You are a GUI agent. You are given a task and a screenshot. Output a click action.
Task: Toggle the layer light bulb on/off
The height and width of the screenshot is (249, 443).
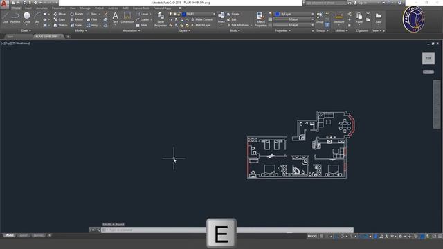click(170, 14)
